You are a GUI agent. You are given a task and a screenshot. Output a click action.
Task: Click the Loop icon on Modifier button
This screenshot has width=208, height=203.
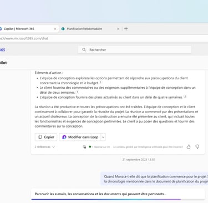[x=64, y=137]
